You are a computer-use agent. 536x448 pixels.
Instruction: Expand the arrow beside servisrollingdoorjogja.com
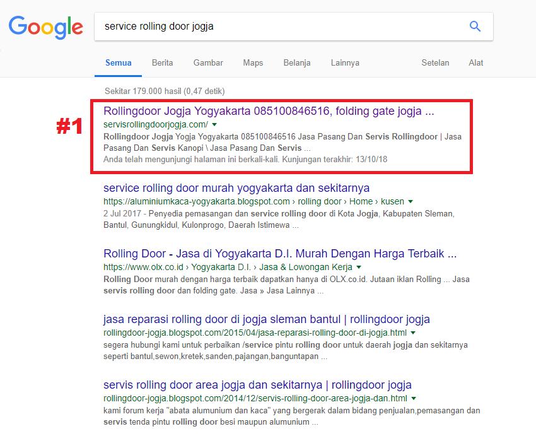coord(214,124)
